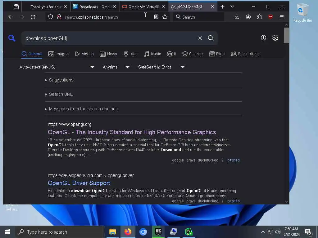
Task: Open Firefox View icon left of tabs
Action: click(16, 7)
